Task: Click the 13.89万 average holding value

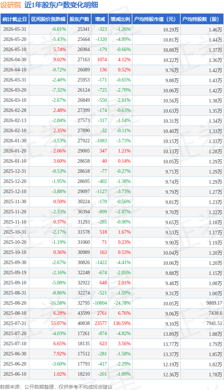Action: [x=171, y=334]
